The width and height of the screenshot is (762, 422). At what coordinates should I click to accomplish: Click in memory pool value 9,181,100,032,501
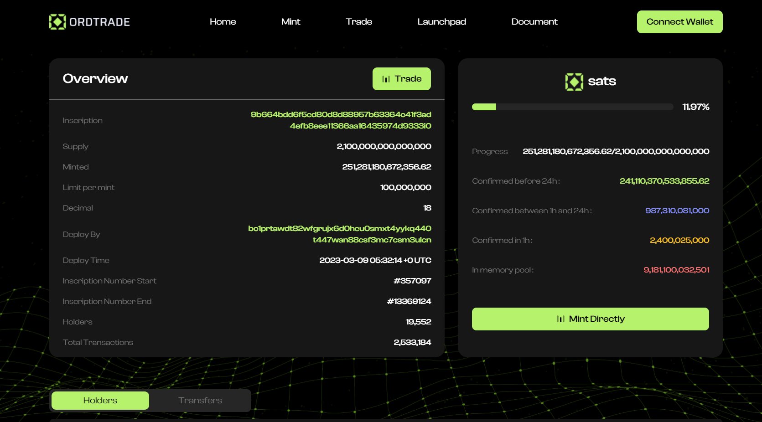[676, 270]
